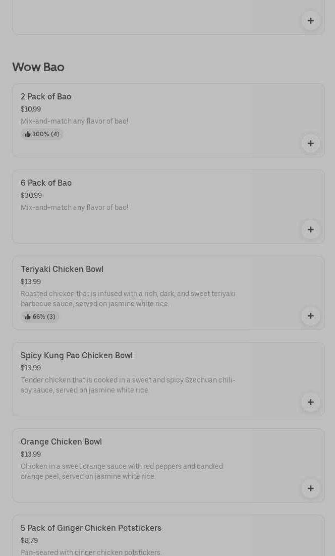Screen dimensions: 335x556
Task: Open Orange Chicken Bowl details
Action: 61,441
